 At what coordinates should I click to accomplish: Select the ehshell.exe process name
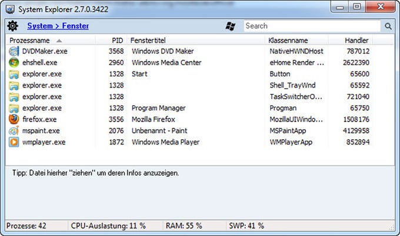click(x=40, y=63)
